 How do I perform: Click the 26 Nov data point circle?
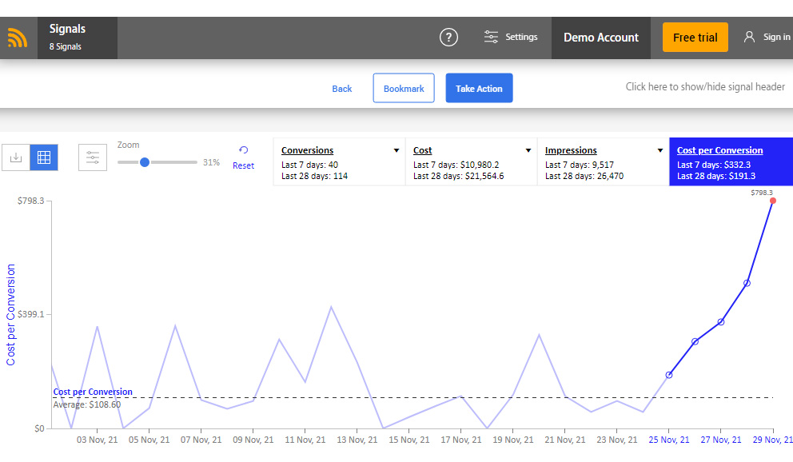point(695,341)
